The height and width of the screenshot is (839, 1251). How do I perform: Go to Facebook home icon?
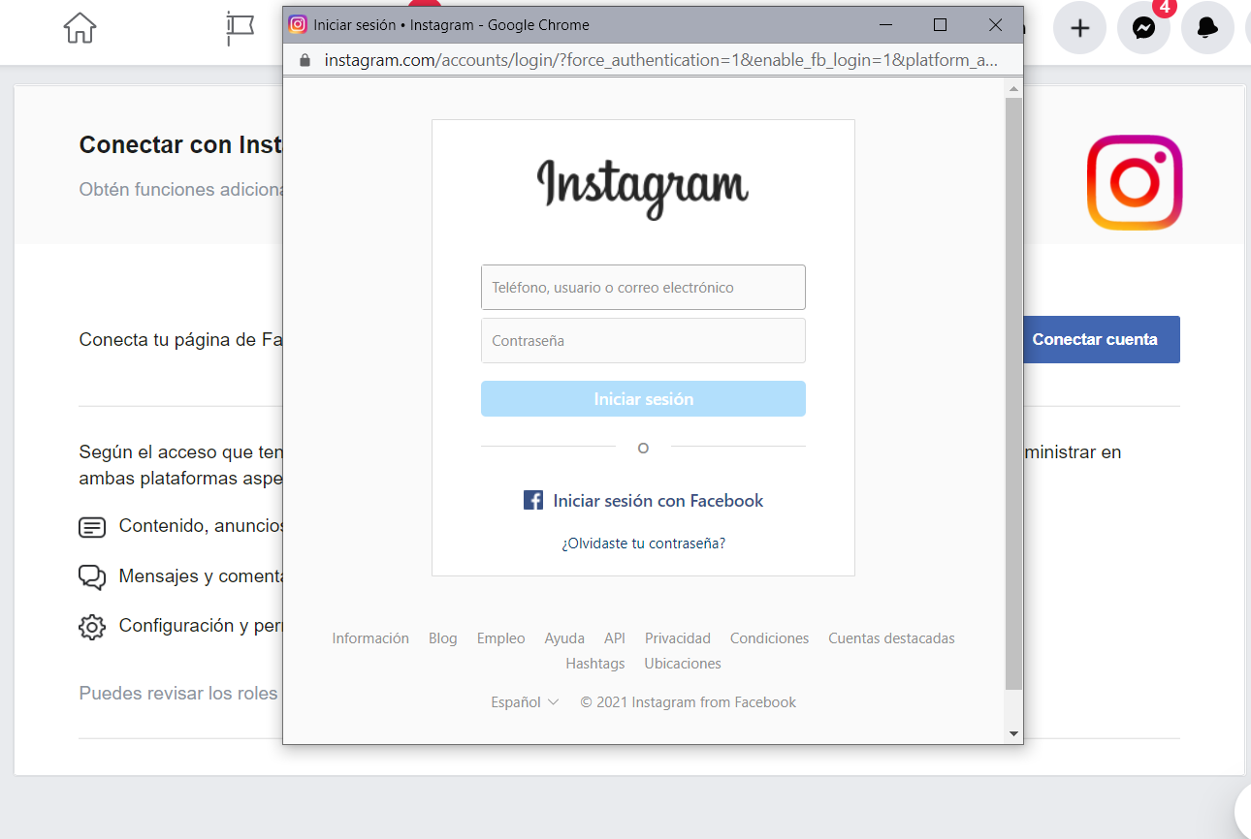click(x=80, y=28)
